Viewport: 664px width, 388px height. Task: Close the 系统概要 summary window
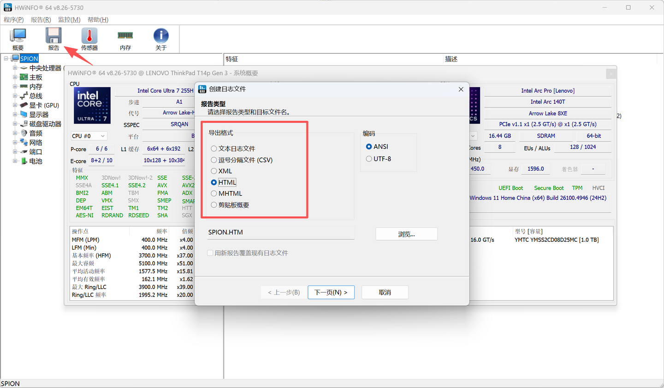611,73
